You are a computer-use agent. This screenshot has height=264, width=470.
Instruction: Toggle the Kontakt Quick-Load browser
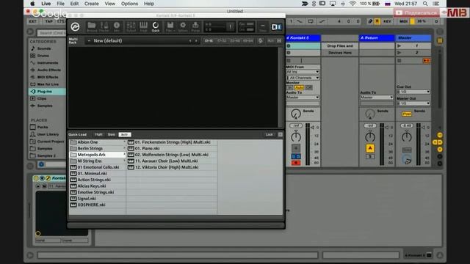click(x=156, y=26)
